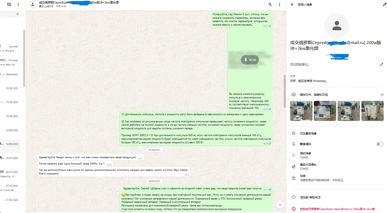Image resolution: width=387 pixels, height=213 pixels.
Task: Open the chat options three-dot menu
Action: [x=280, y=4]
